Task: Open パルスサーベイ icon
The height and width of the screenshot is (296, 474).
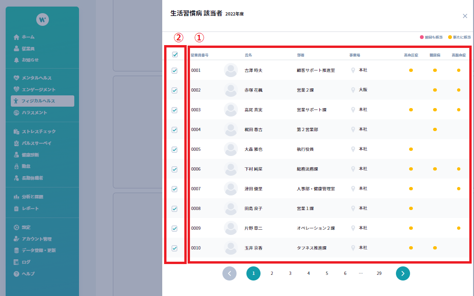Action: click(x=16, y=143)
